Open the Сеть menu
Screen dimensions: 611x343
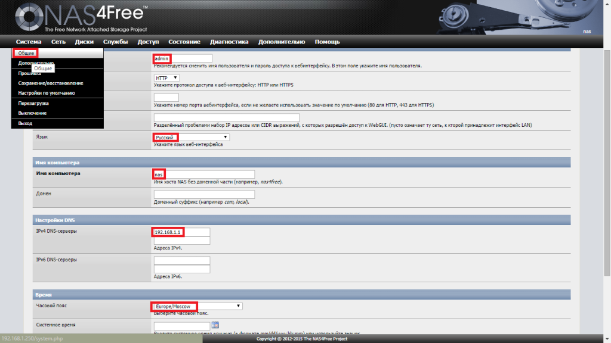pos(58,42)
